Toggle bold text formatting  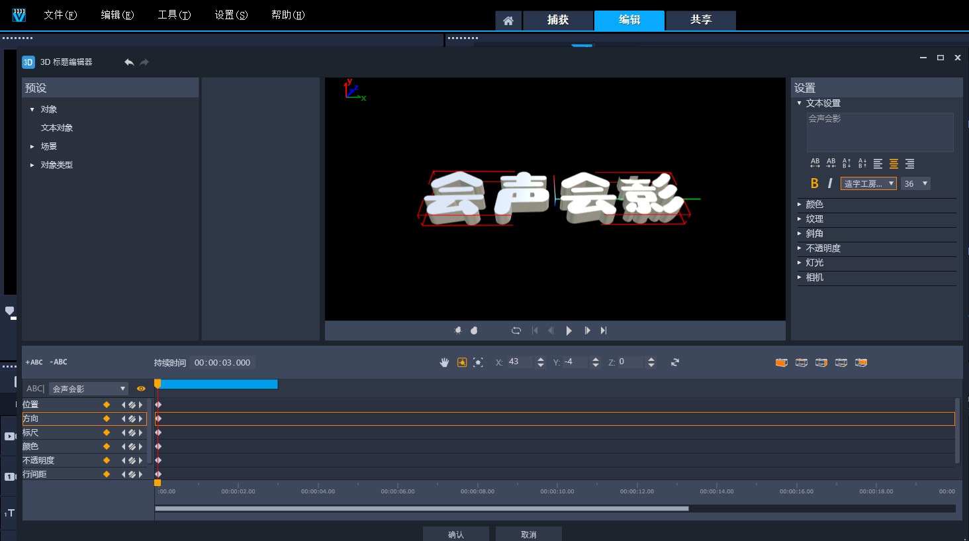(814, 183)
